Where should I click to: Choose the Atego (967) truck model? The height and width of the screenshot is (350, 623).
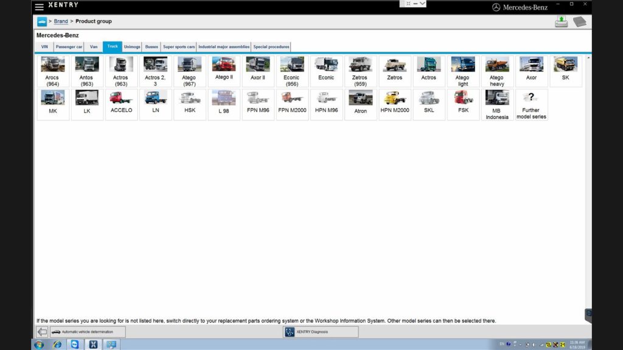tap(189, 72)
